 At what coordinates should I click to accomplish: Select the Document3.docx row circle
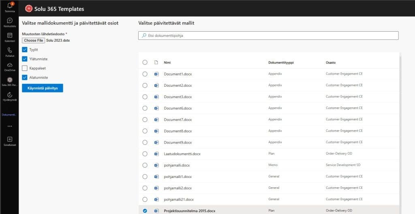[x=145, y=97]
